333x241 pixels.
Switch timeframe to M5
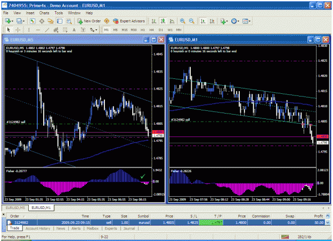tap(115, 30)
